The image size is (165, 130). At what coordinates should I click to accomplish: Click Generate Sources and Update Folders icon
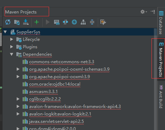coord(17,22)
